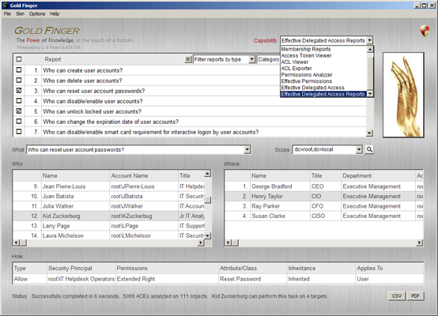Viewport: 438px width, 316px height.
Task: Open the Help menu
Action: 55,13
